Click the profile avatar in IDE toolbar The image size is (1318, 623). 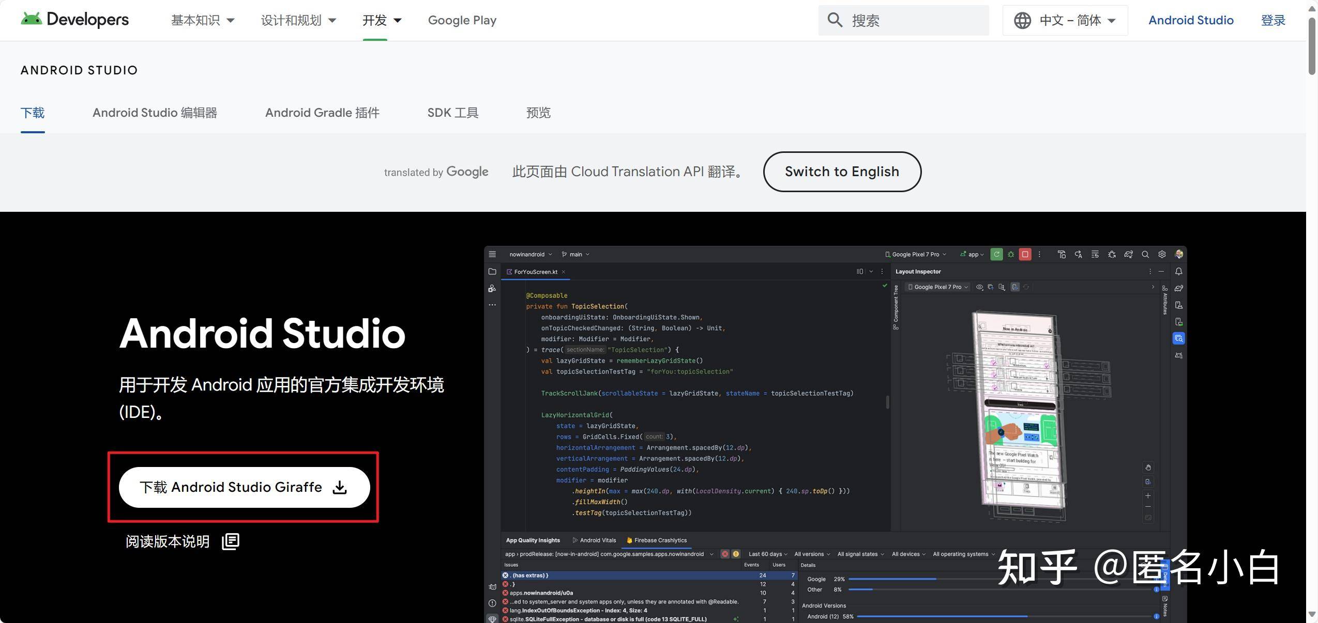click(1179, 254)
